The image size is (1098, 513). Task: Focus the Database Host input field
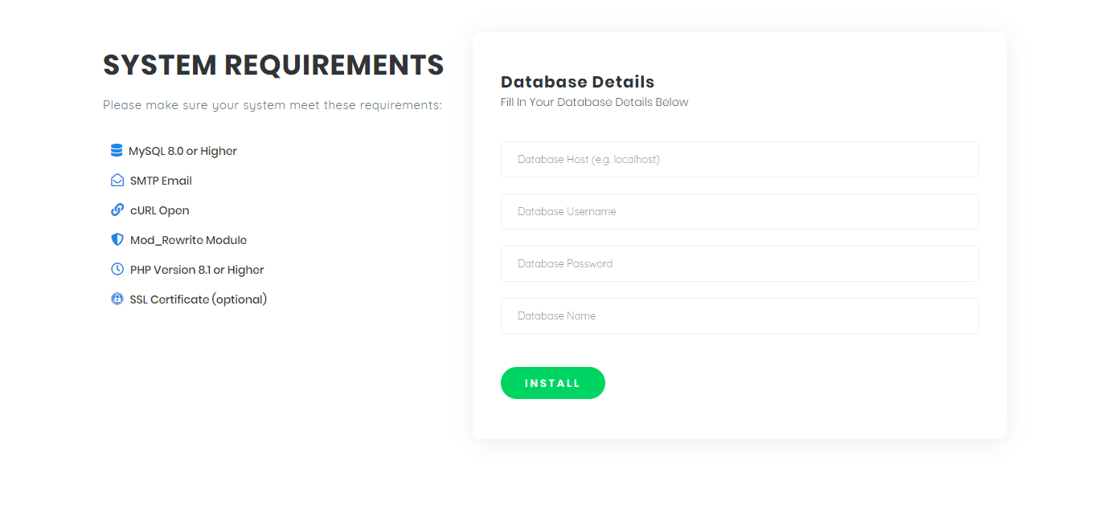pyautogui.click(x=740, y=159)
